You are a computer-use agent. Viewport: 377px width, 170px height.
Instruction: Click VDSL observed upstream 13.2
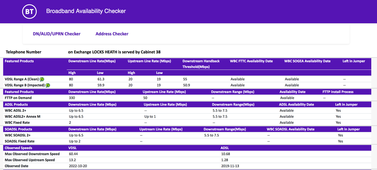pos(72,160)
